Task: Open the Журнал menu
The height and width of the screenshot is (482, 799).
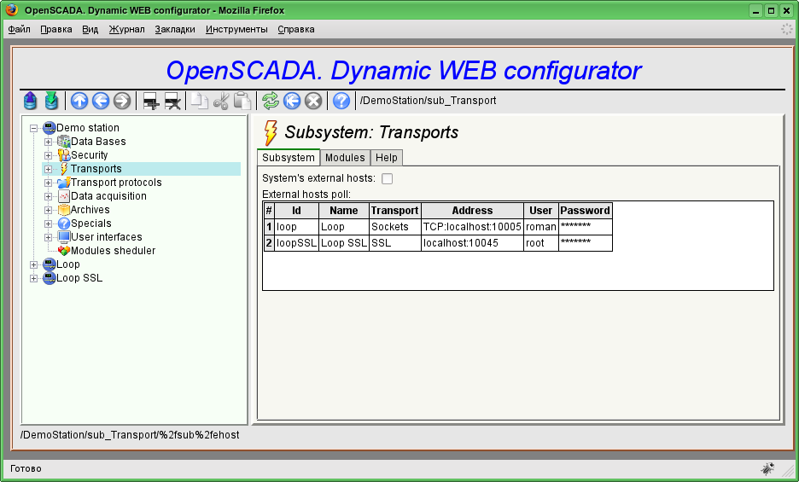Action: point(127,29)
